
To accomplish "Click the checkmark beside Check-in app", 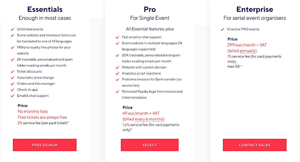I will pyautogui.click(x=12, y=90).
